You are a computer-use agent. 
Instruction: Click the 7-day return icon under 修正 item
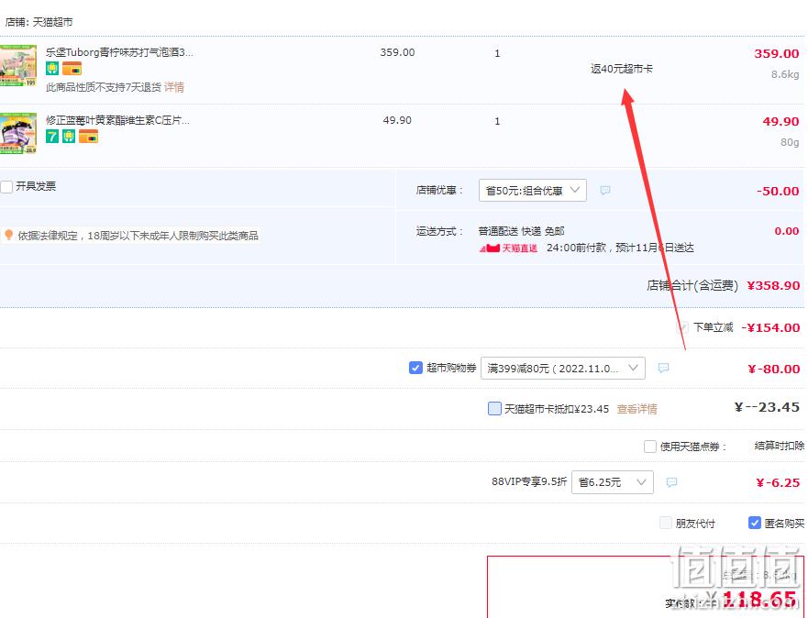(52, 137)
